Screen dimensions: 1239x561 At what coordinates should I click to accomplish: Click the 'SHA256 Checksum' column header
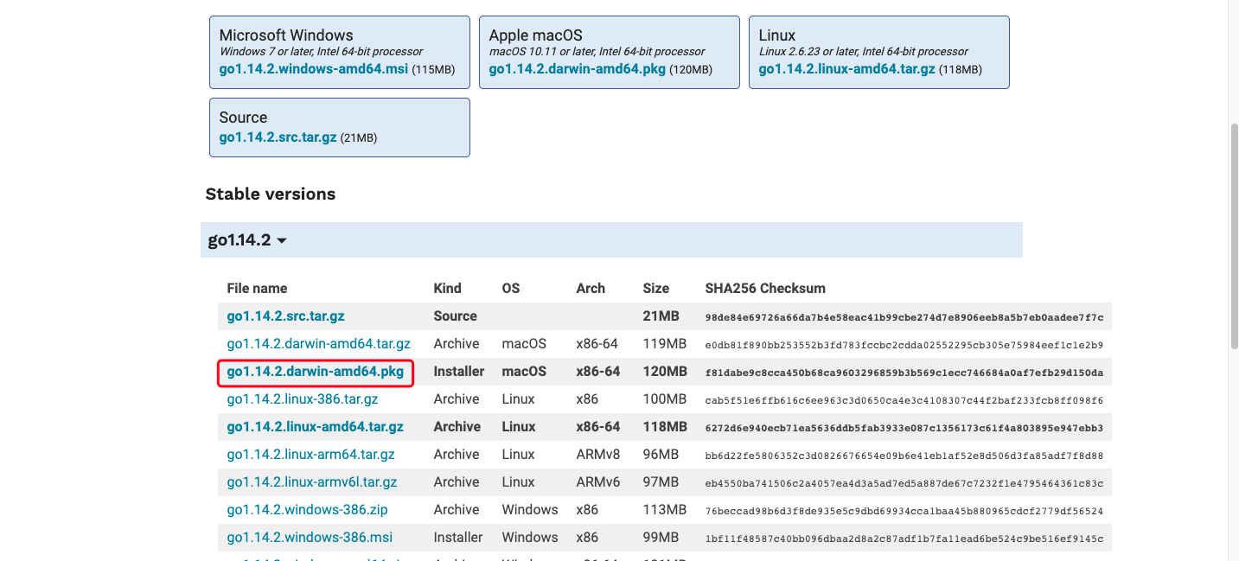coord(765,289)
